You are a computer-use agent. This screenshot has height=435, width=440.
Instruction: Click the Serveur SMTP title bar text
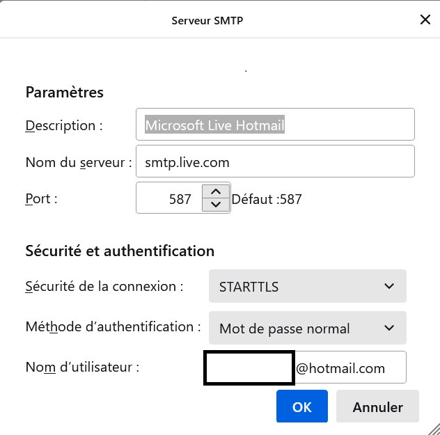coord(207,20)
